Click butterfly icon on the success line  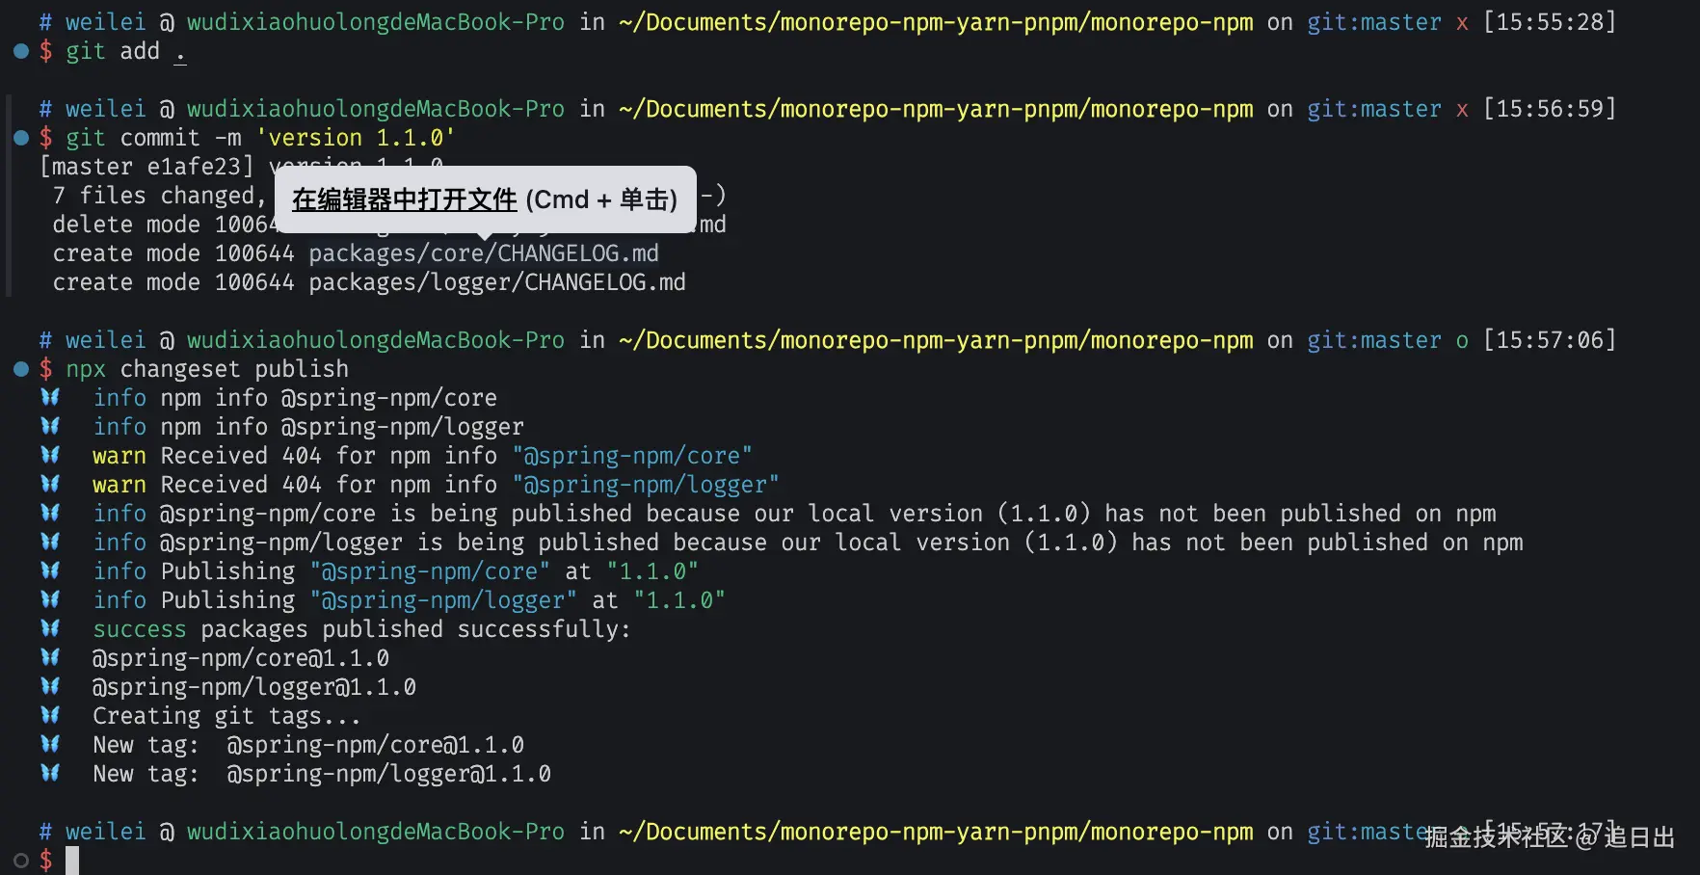[50, 628]
